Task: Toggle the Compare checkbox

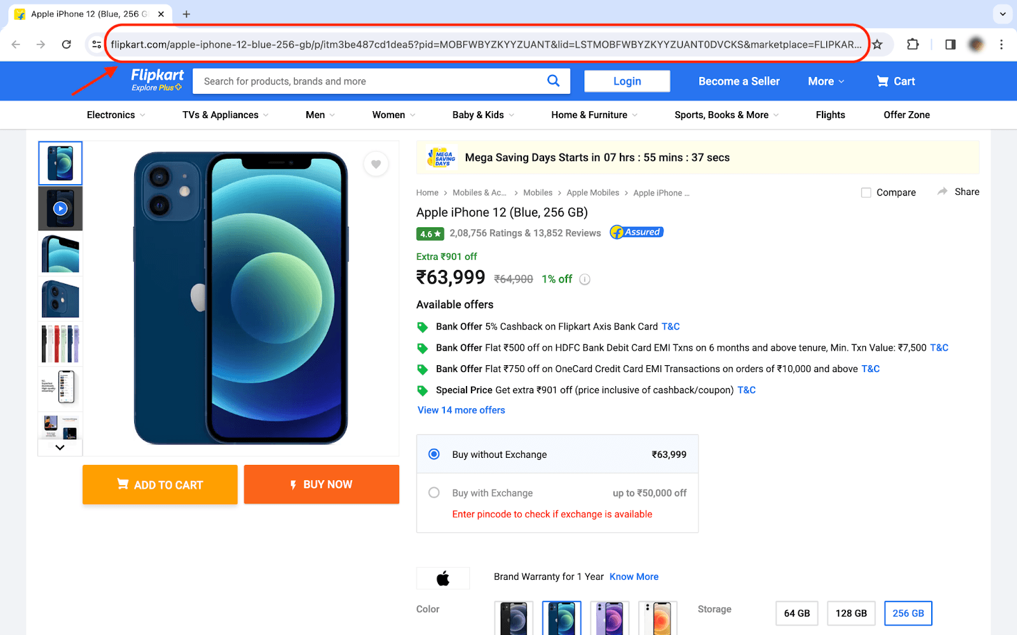Action: pos(866,192)
